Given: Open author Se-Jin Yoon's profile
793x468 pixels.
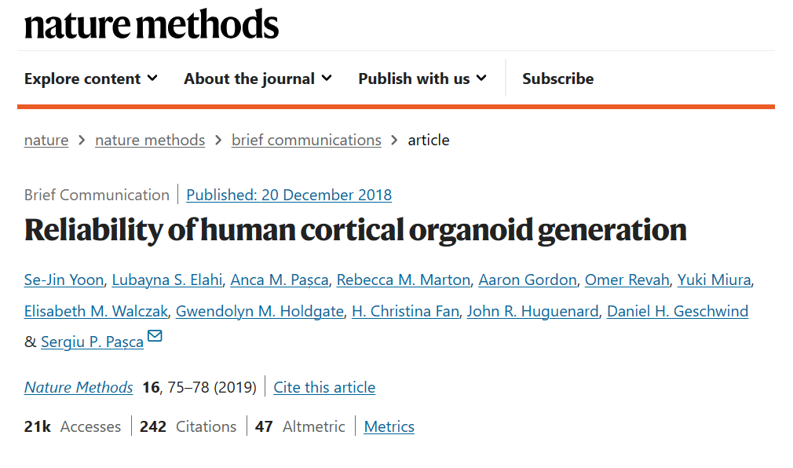Looking at the screenshot, I should click(64, 280).
